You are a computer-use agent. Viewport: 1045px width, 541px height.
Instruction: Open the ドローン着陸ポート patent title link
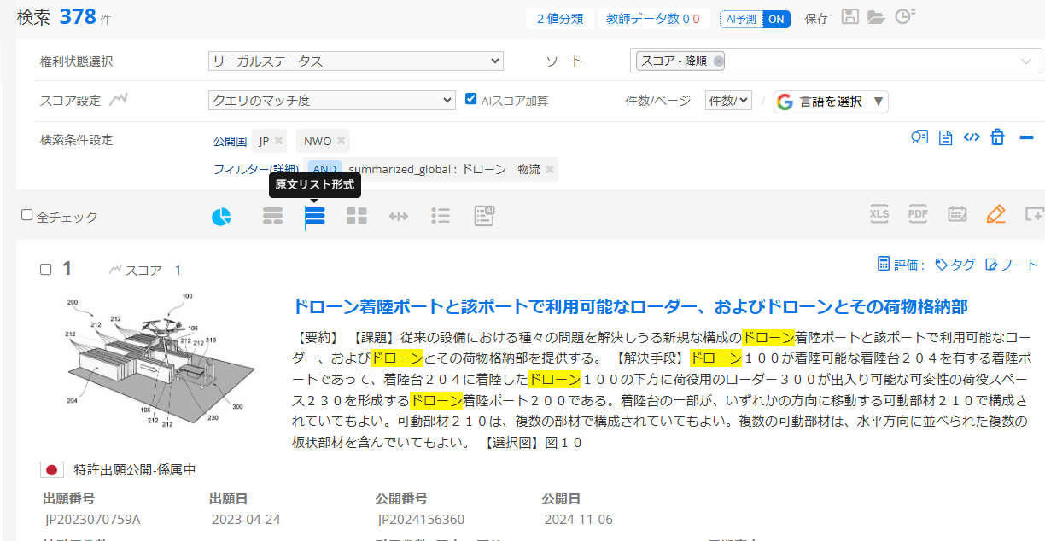[x=630, y=306]
